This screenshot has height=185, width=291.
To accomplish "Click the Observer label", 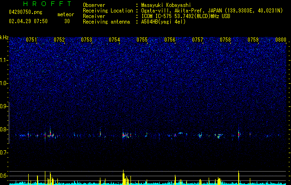I will (x=94, y=5).
